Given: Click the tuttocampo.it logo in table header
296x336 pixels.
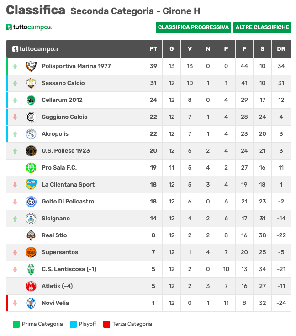Looking at the screenshot, I should click(35, 49).
